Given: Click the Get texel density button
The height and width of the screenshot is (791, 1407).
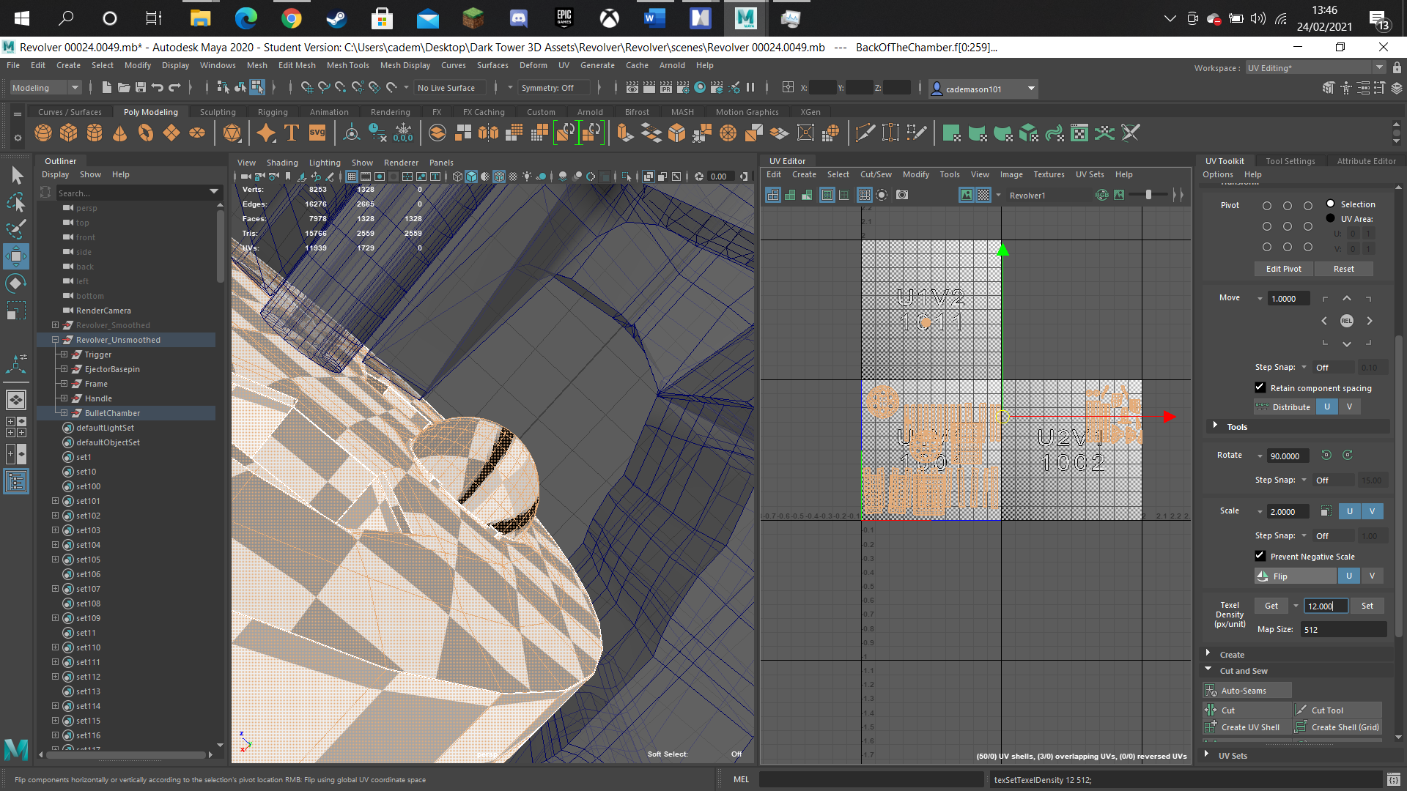Looking at the screenshot, I should point(1271,606).
